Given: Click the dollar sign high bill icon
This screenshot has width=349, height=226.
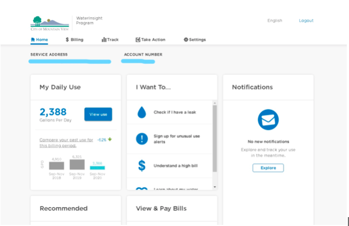Looking at the screenshot, I should (x=141, y=165).
